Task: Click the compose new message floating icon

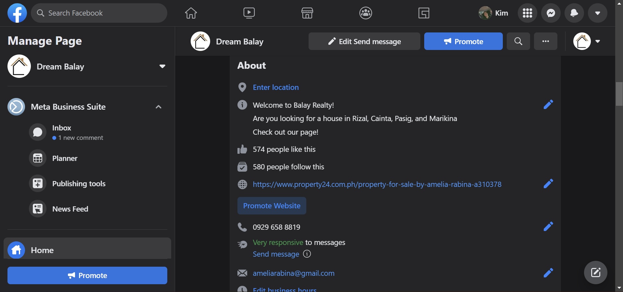Action: click(596, 273)
